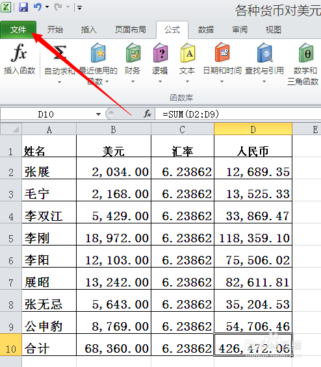Image resolution: width=321 pixels, height=367 pixels.
Task: Click the small fx button beside formula bar
Action: tap(148, 114)
